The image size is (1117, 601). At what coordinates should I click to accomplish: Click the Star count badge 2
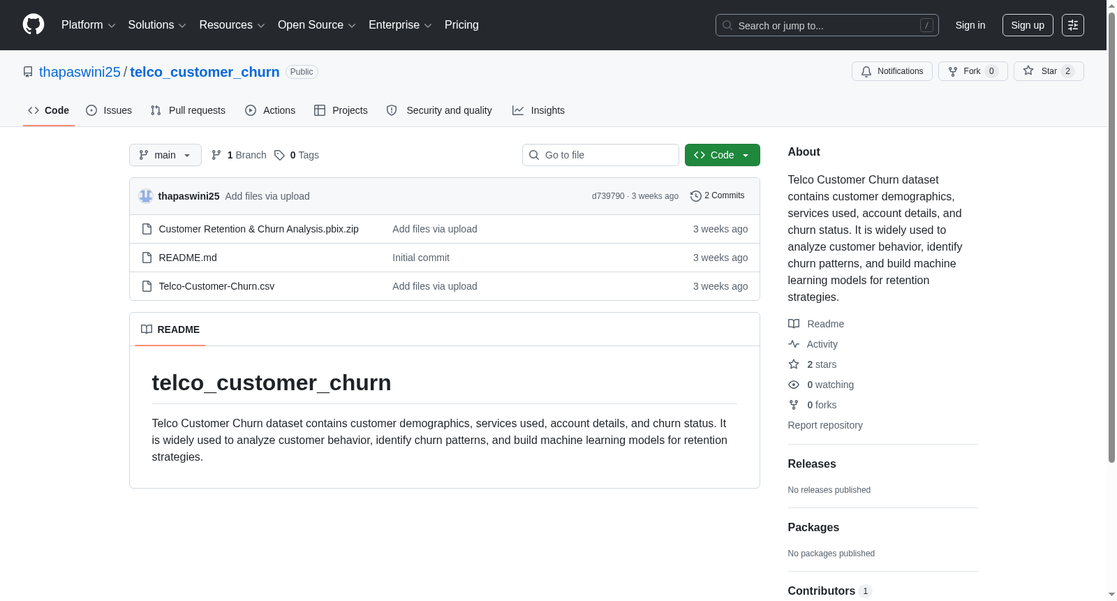coord(1067,71)
